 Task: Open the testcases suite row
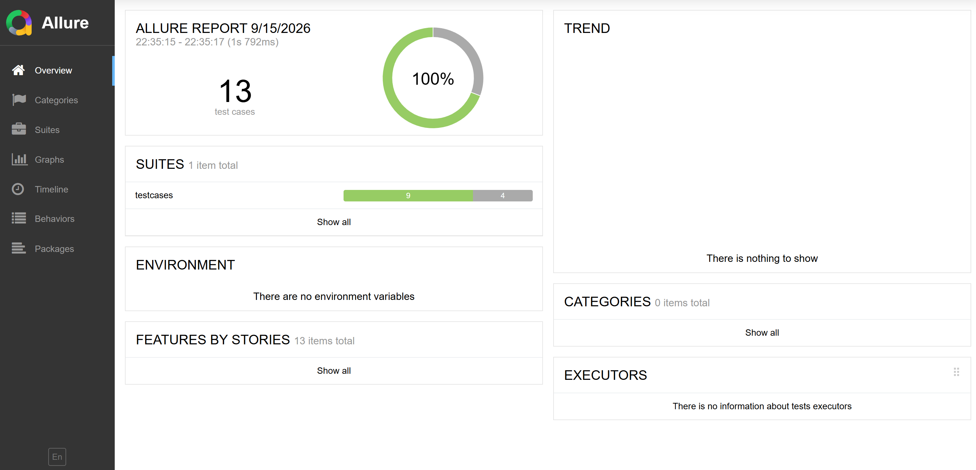point(334,195)
